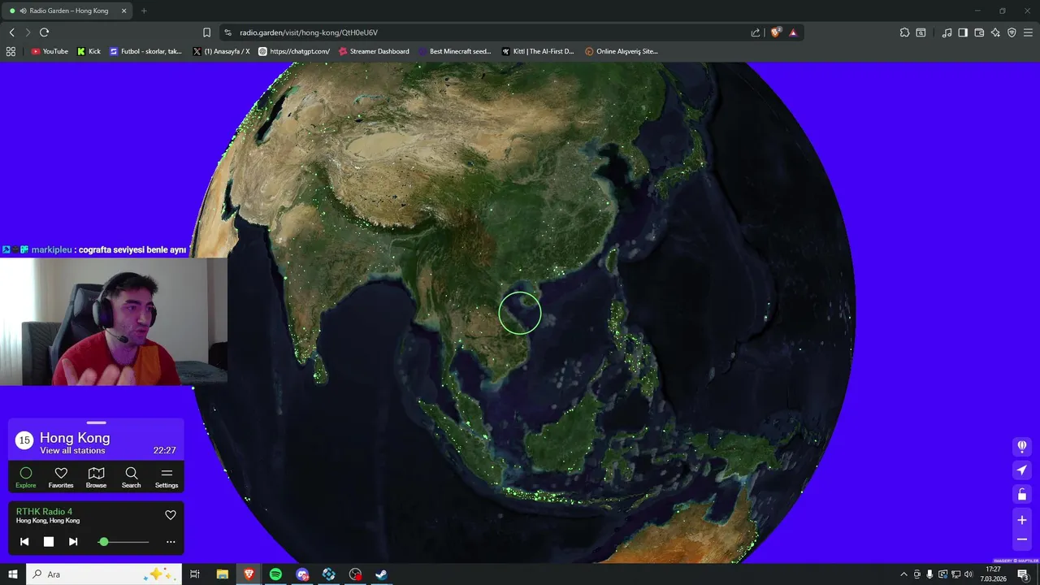Click View all stations link
This screenshot has height=585, width=1040.
coord(72,450)
